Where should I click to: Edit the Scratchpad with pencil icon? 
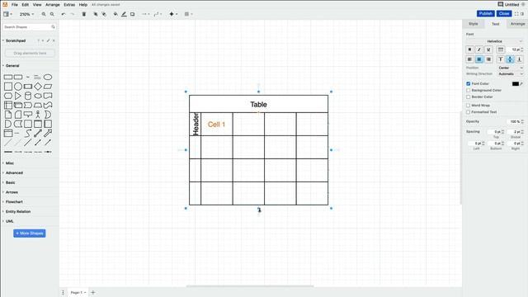(48, 40)
